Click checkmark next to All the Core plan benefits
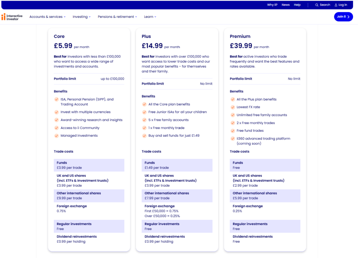 [144, 104]
